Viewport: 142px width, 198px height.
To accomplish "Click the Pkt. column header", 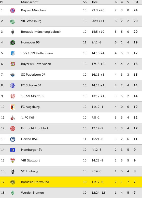I will (x=136, y=2).
